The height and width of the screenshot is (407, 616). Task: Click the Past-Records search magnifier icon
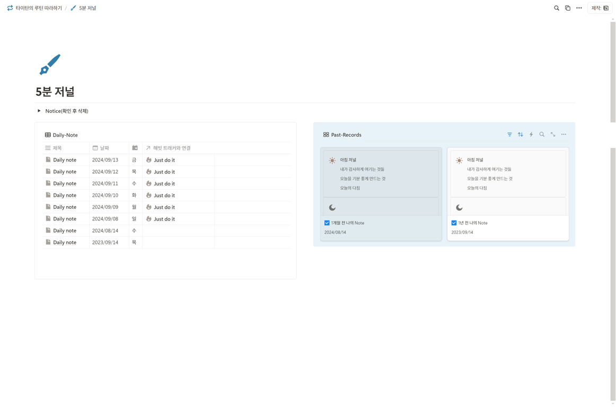point(542,135)
